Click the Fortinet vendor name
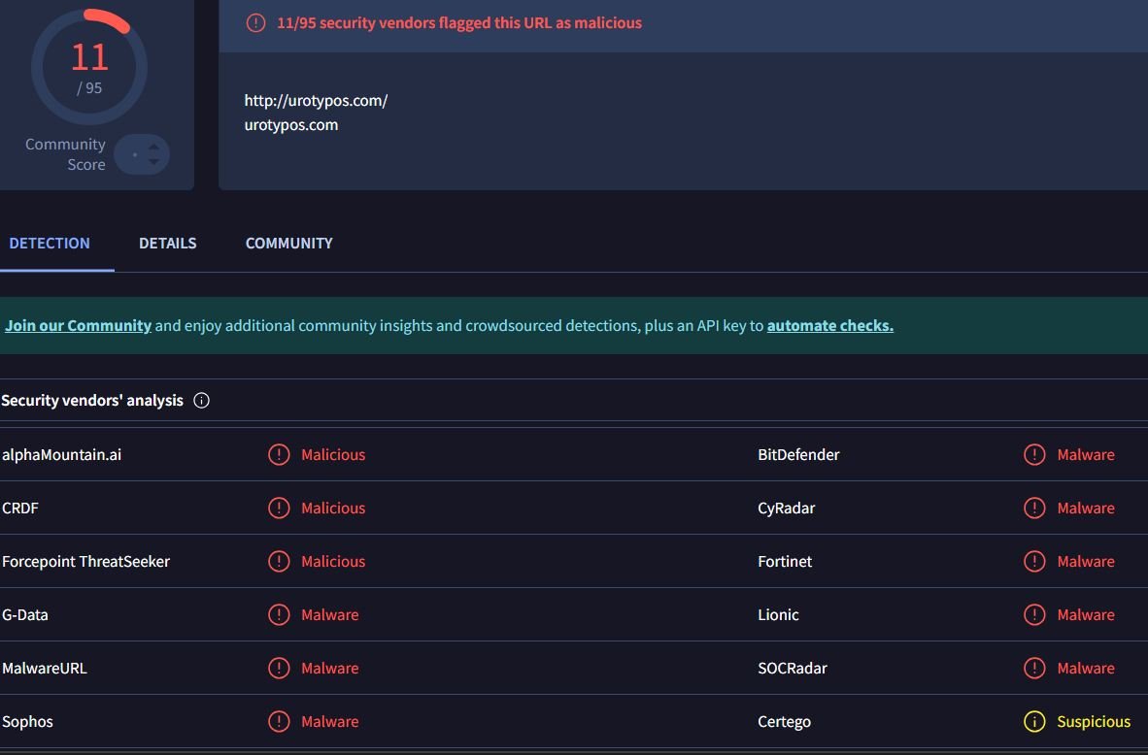 [785, 561]
